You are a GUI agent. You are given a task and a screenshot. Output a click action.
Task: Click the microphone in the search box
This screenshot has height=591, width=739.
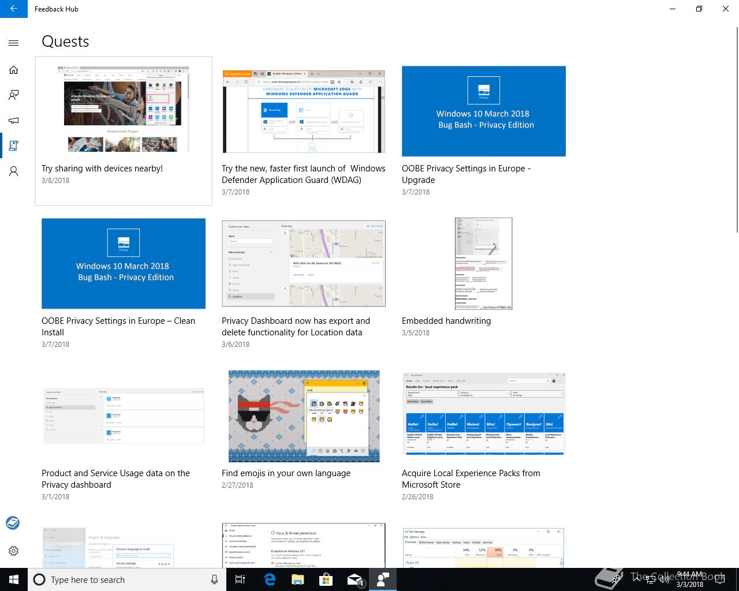[x=214, y=579]
